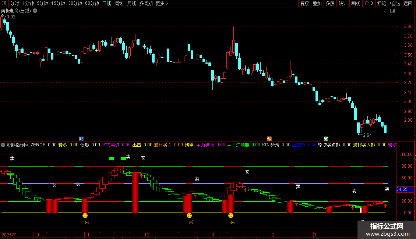This screenshot has height=239, width=416.
Task: Click the 股朋指标网 indicator name
Action: coord(18,145)
